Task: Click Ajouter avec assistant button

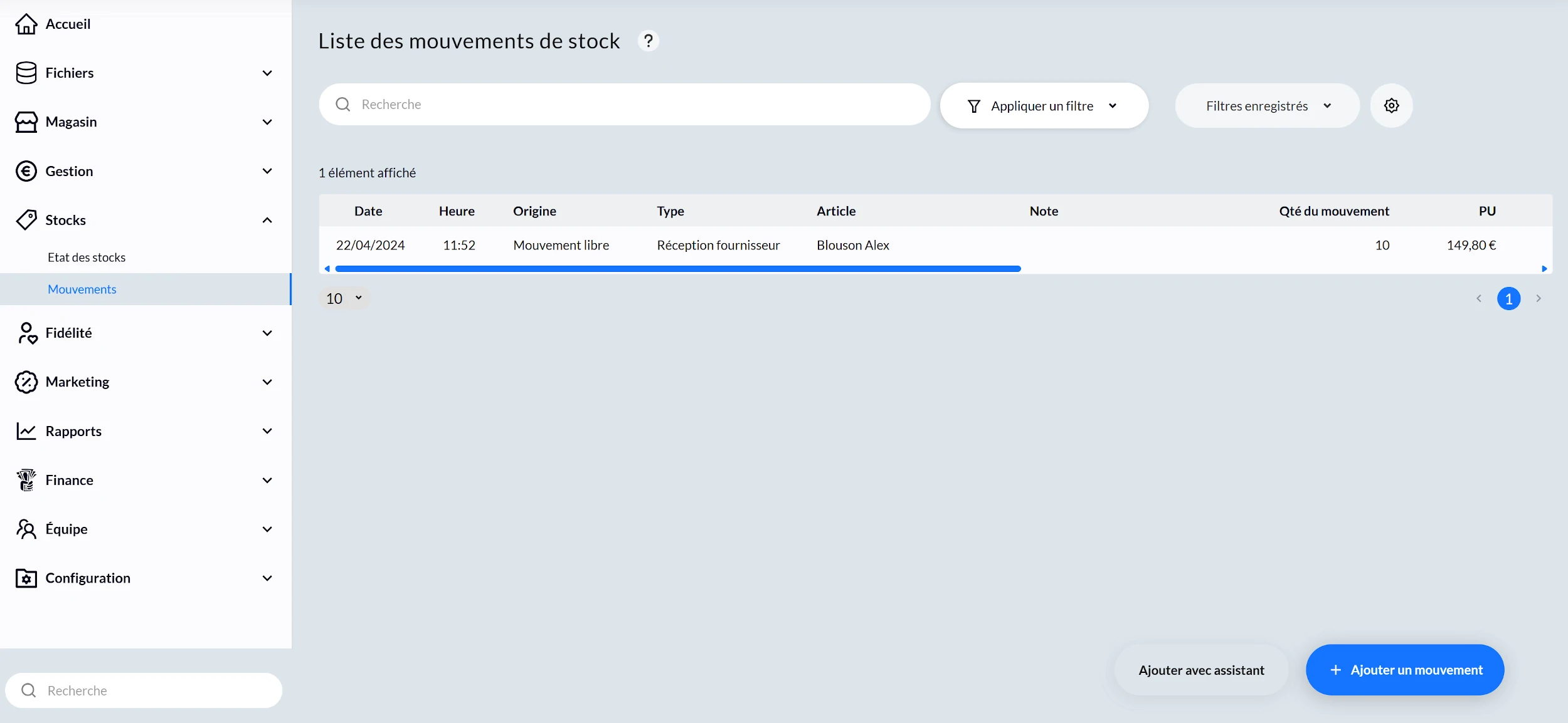Action: [x=1201, y=670]
